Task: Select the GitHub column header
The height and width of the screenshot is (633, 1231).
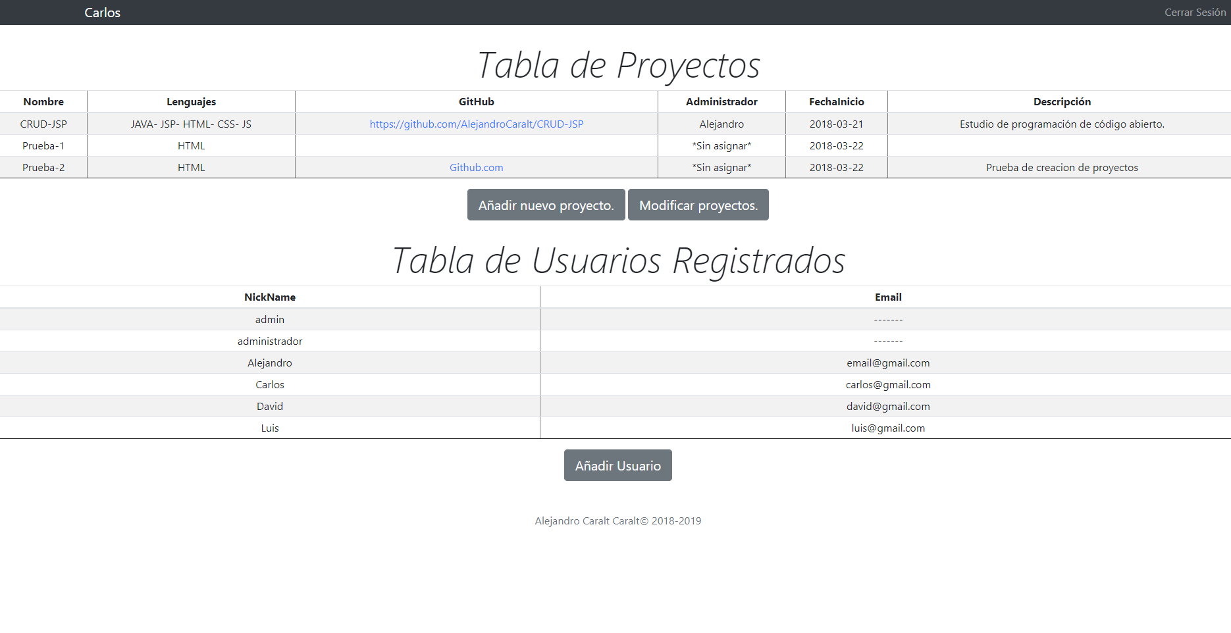Action: click(x=477, y=101)
